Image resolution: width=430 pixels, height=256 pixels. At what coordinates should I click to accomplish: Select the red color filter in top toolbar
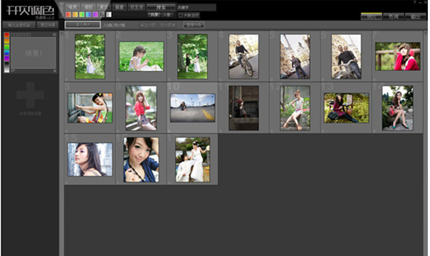pos(68,14)
